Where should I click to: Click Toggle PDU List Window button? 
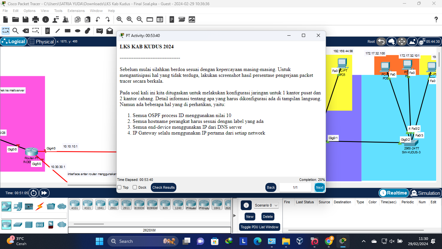coord(260,227)
